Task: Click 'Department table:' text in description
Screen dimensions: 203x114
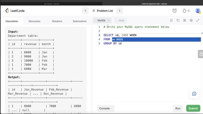Action: (23, 36)
